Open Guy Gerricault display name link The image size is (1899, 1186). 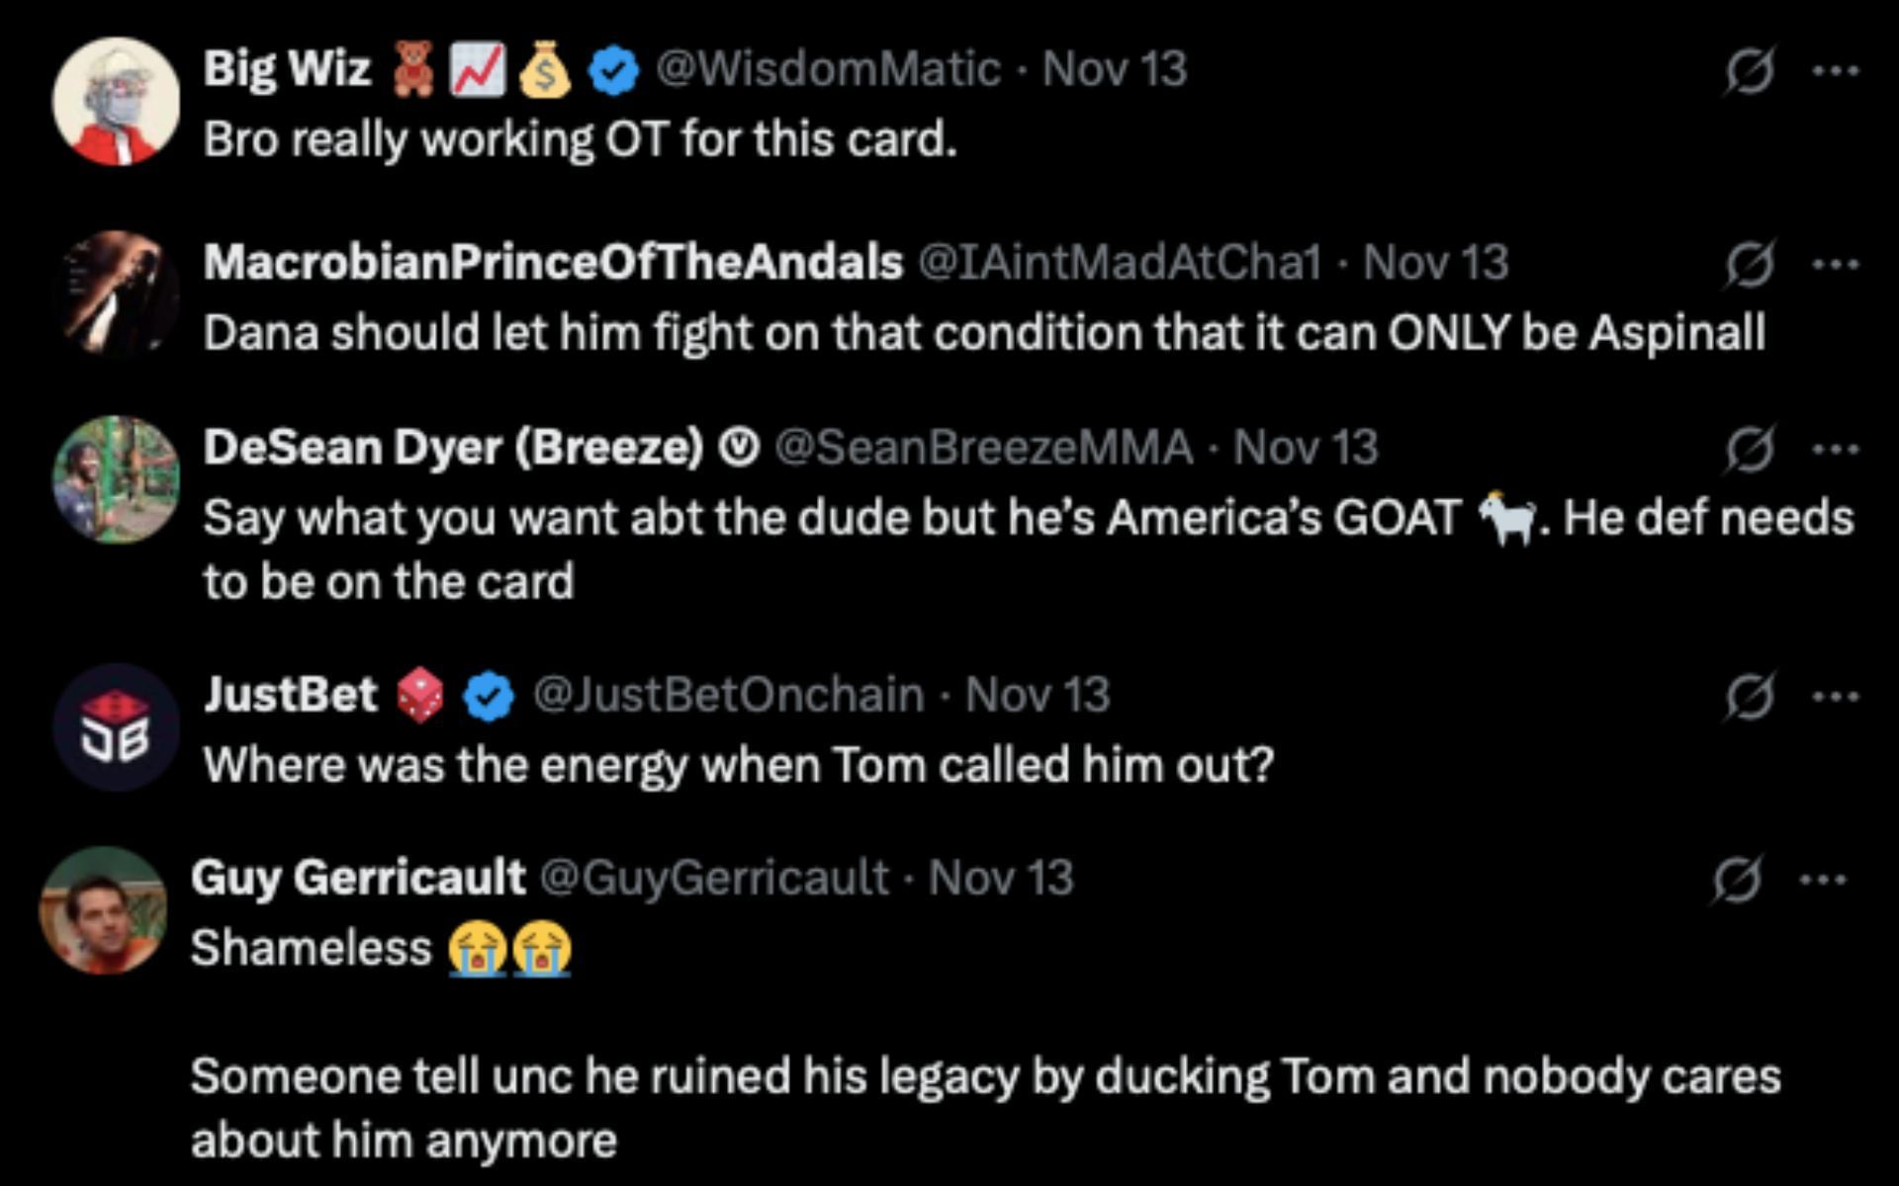[x=358, y=878]
